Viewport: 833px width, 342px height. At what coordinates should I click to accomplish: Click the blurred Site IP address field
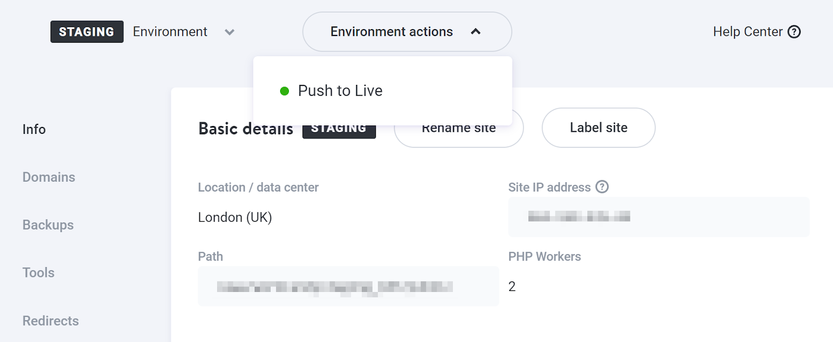coord(659,217)
